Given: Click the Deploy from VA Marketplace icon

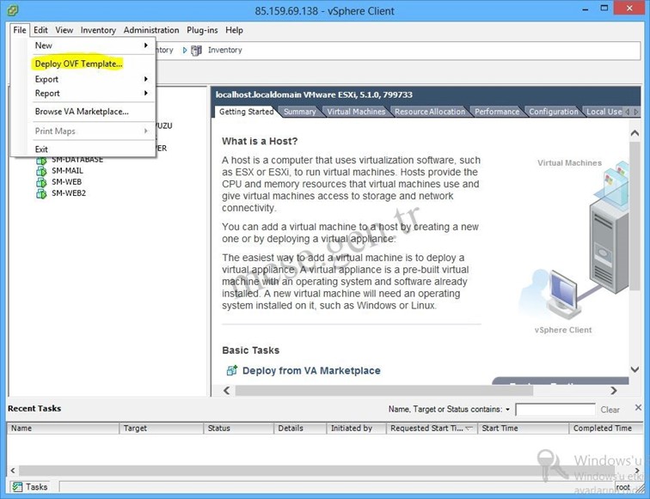Looking at the screenshot, I should click(x=232, y=370).
